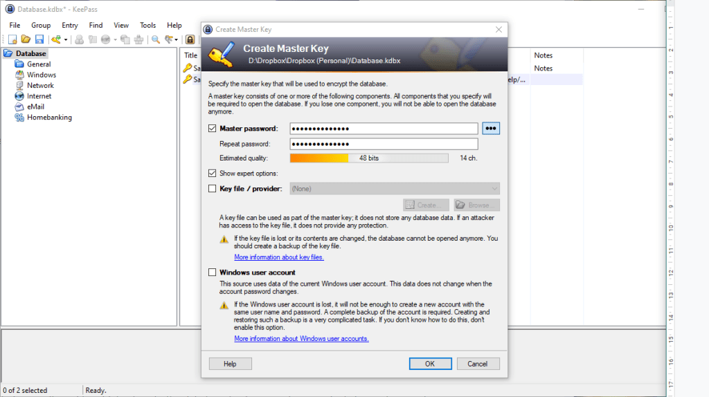Open the Tools menu
The height and width of the screenshot is (397, 709).
tap(147, 26)
